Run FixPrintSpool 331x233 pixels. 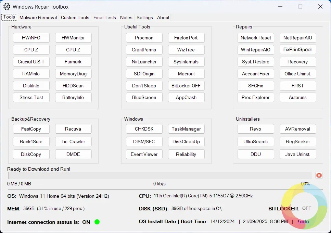coord(298,49)
